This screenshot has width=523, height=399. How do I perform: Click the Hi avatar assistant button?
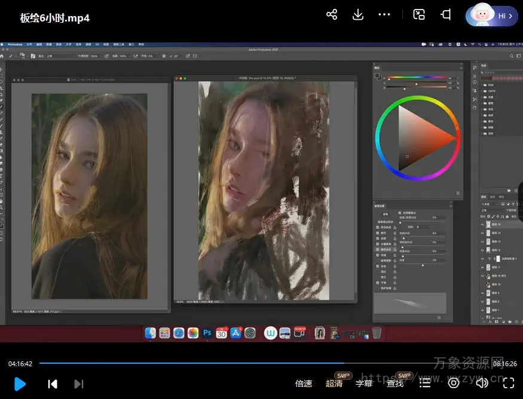click(x=491, y=16)
